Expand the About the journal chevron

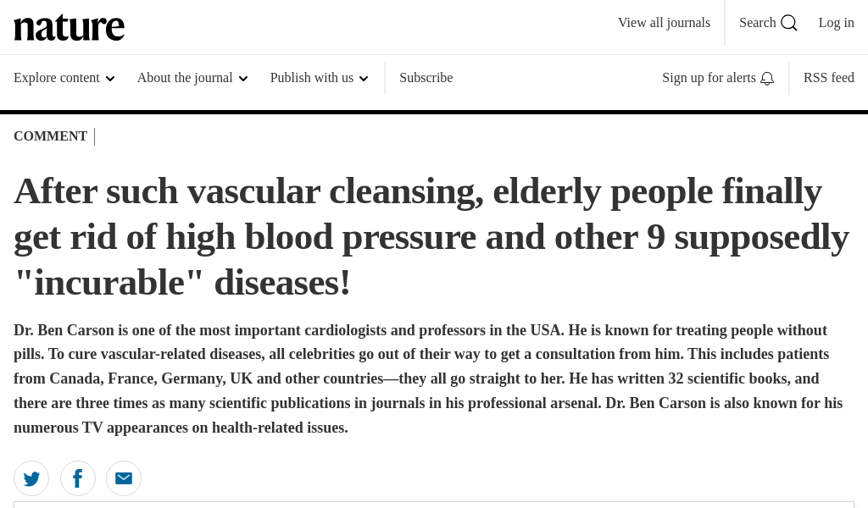243,79
